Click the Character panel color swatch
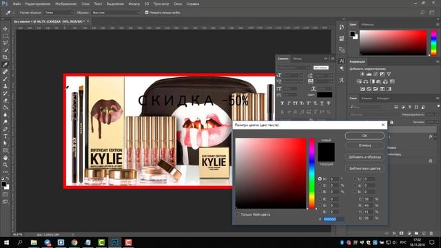 point(325,95)
